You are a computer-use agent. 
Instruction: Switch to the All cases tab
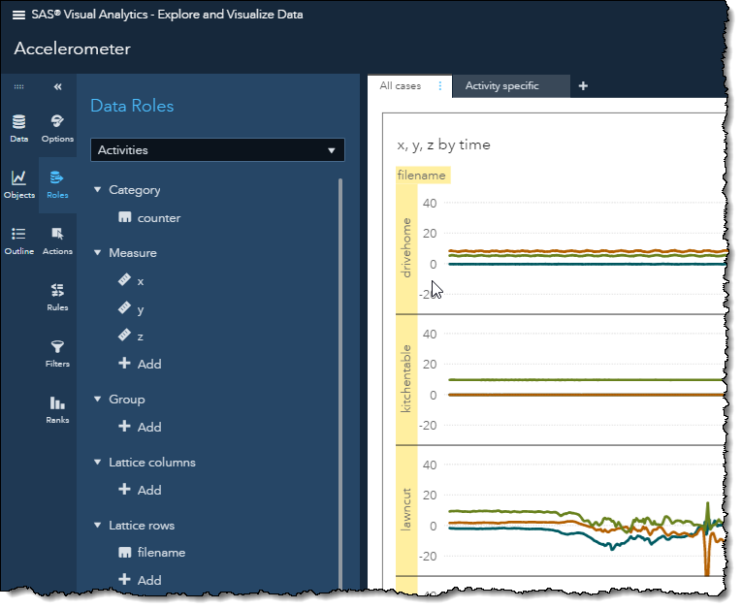[x=400, y=85]
